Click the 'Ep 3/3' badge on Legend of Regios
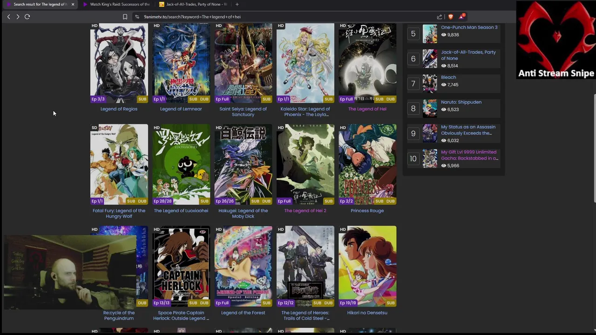Image resolution: width=596 pixels, height=335 pixels. (x=98, y=99)
